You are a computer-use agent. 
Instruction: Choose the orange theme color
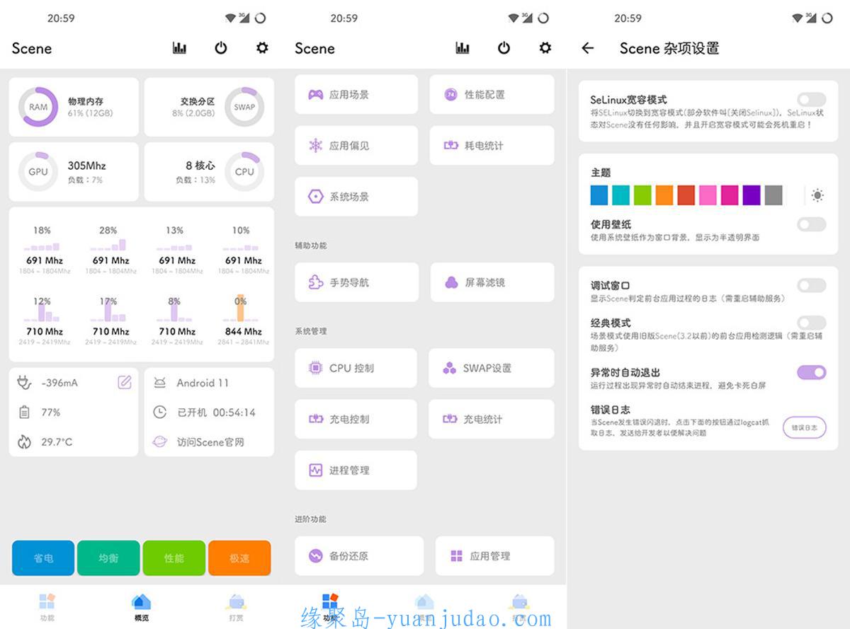664,195
